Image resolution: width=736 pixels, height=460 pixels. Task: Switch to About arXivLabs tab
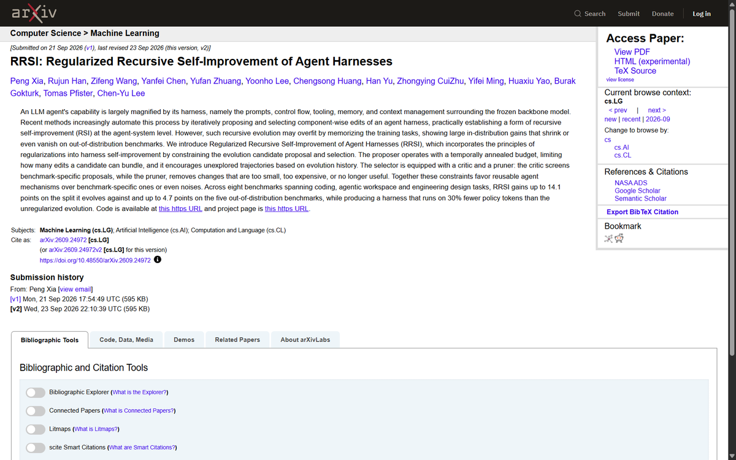[x=305, y=340]
